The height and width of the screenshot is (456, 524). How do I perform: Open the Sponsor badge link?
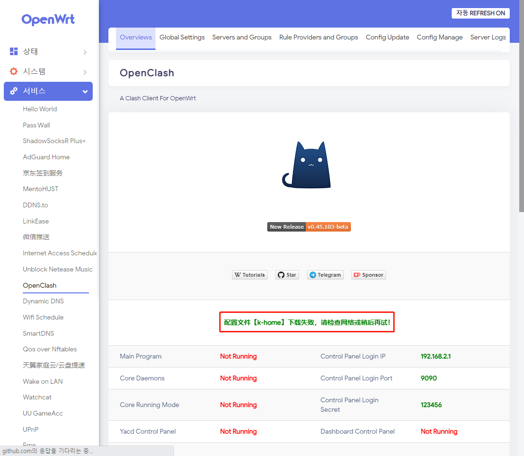click(x=369, y=275)
